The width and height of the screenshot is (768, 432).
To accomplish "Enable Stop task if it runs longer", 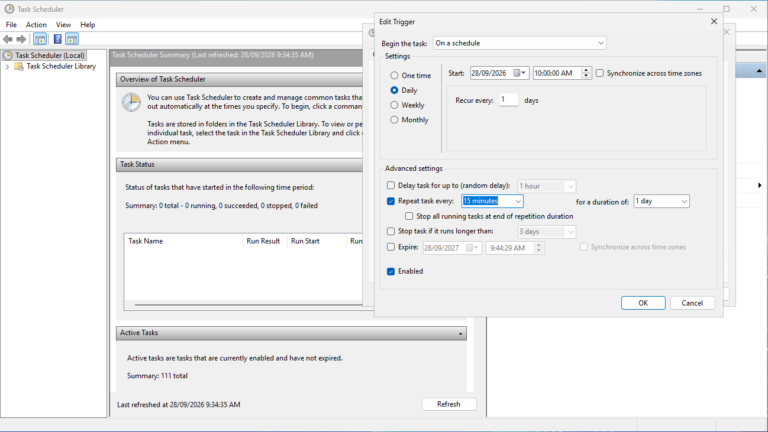I will (391, 232).
